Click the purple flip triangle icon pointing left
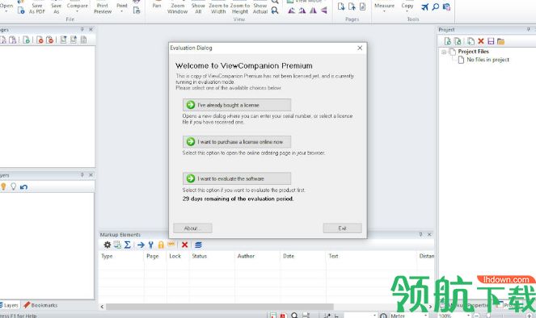The width and height of the screenshot is (536, 318). [x=323, y=10]
